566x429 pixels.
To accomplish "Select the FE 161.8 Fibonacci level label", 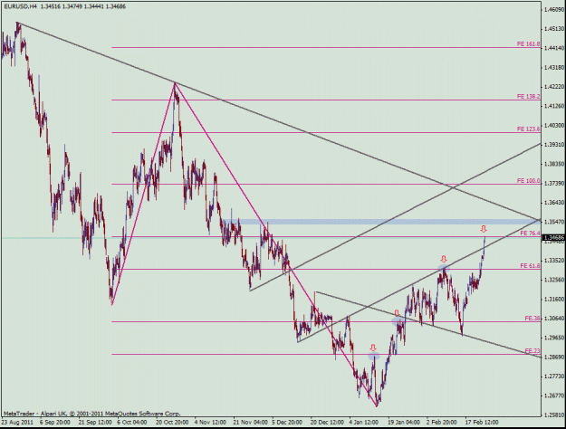I will coord(529,44).
